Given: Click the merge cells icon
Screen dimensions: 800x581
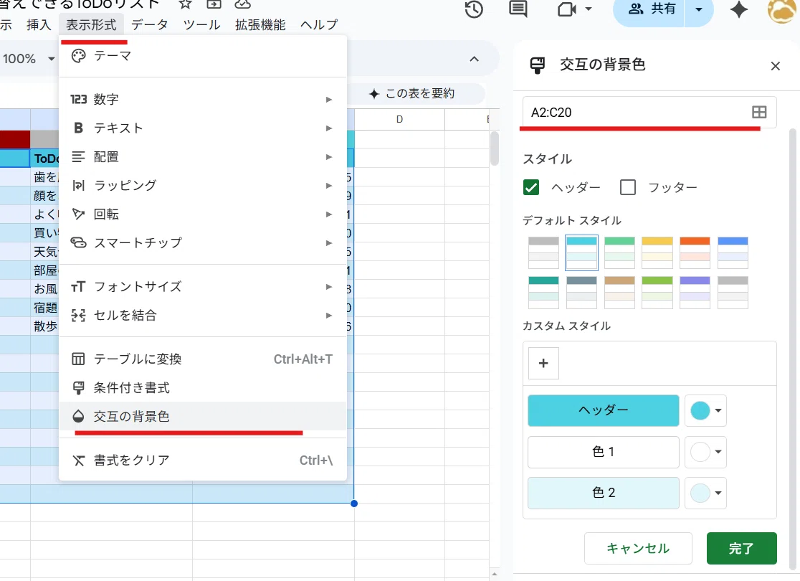Looking at the screenshot, I should (x=78, y=315).
